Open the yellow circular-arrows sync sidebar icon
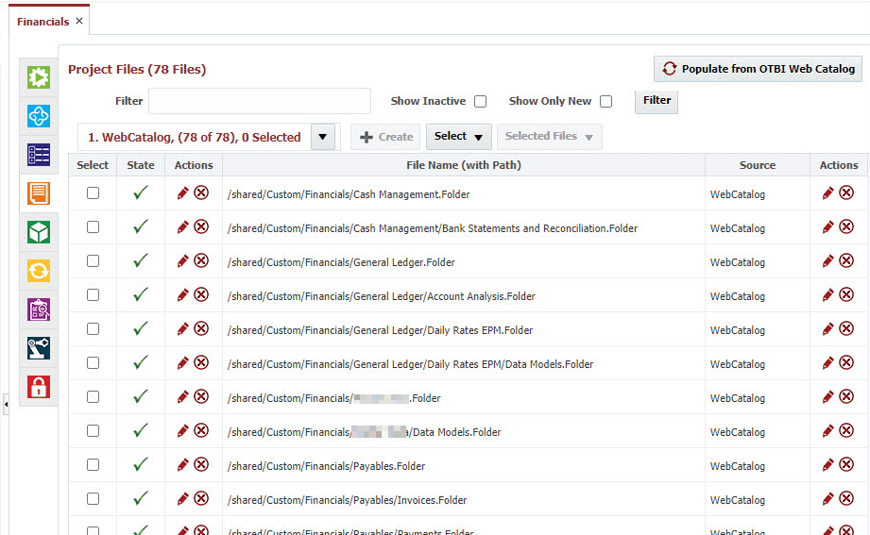This screenshot has height=535, width=870. 39,271
